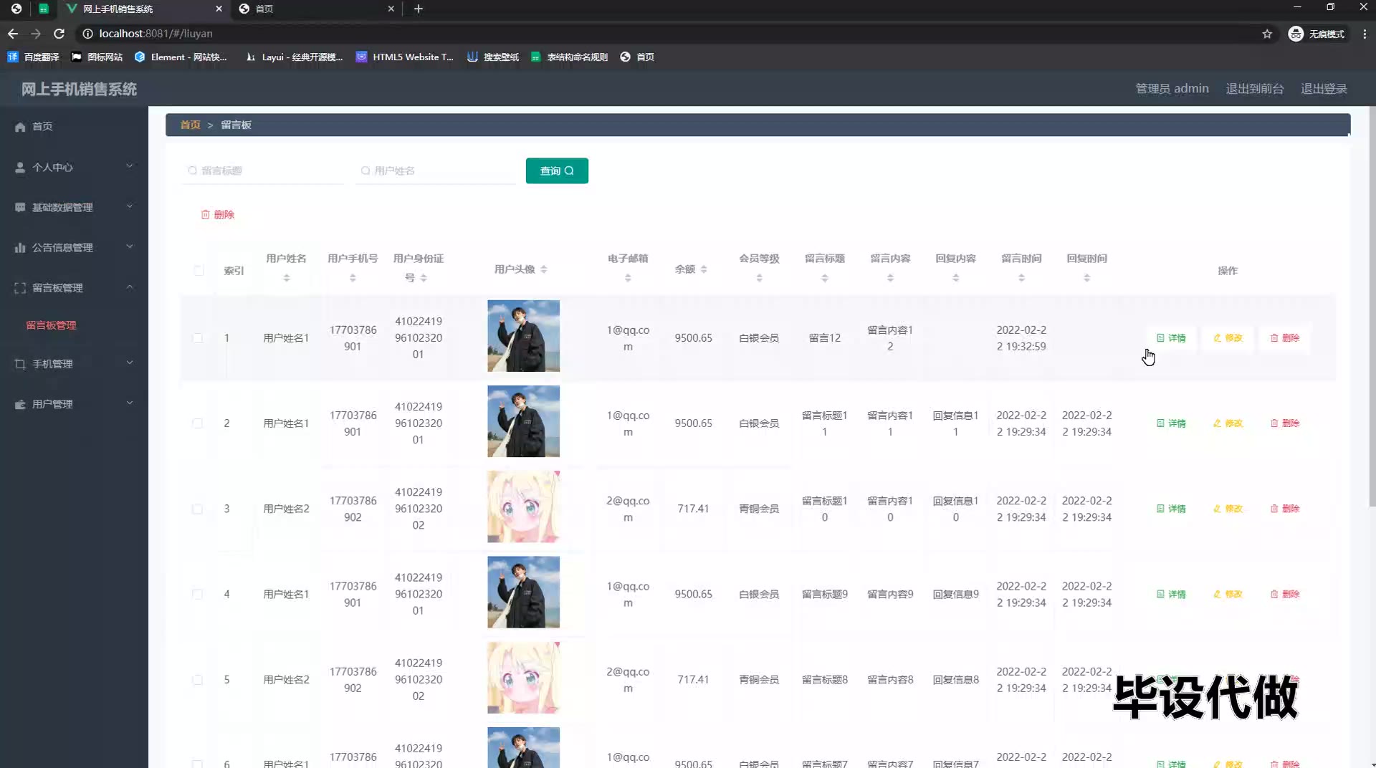
Task: Tick the checkbox for row 1
Action: pos(198,338)
